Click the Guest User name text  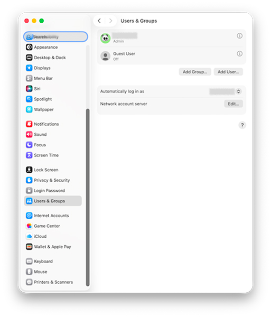124,53
